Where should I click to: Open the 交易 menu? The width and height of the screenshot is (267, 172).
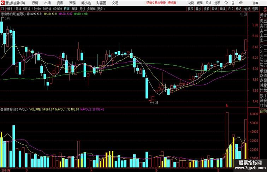115,3
